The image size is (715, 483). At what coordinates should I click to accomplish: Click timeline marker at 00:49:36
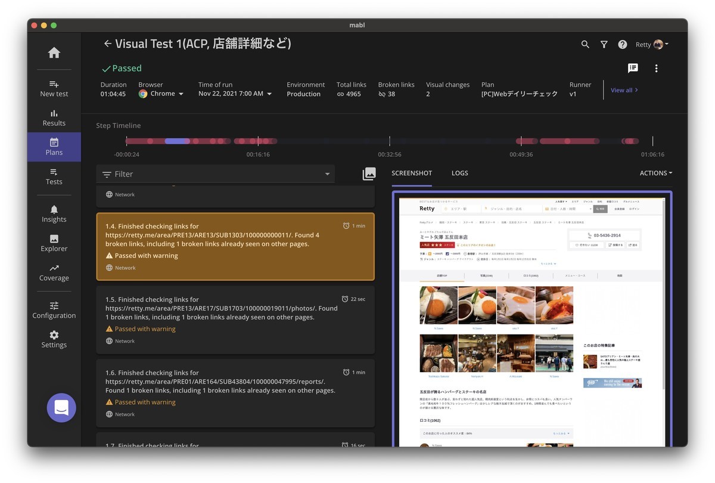[x=521, y=141]
